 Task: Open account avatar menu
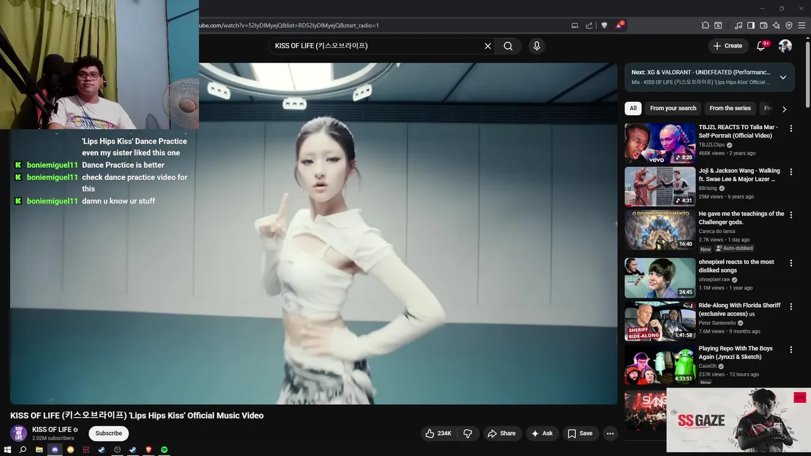[x=785, y=46]
